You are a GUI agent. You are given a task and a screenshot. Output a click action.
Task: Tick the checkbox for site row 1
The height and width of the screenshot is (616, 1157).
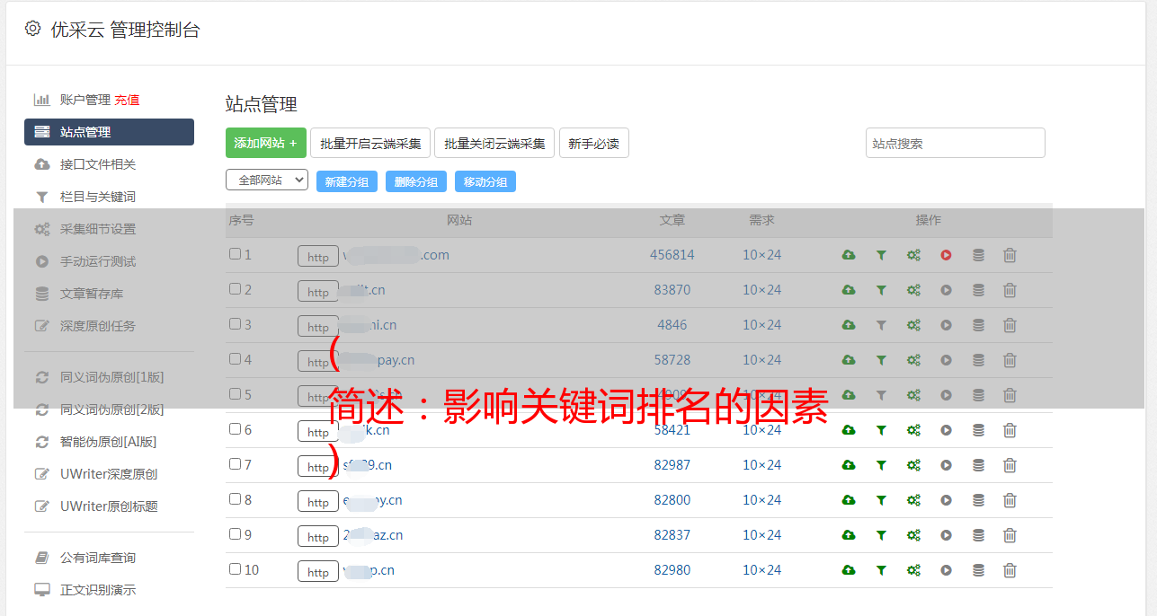click(x=235, y=254)
